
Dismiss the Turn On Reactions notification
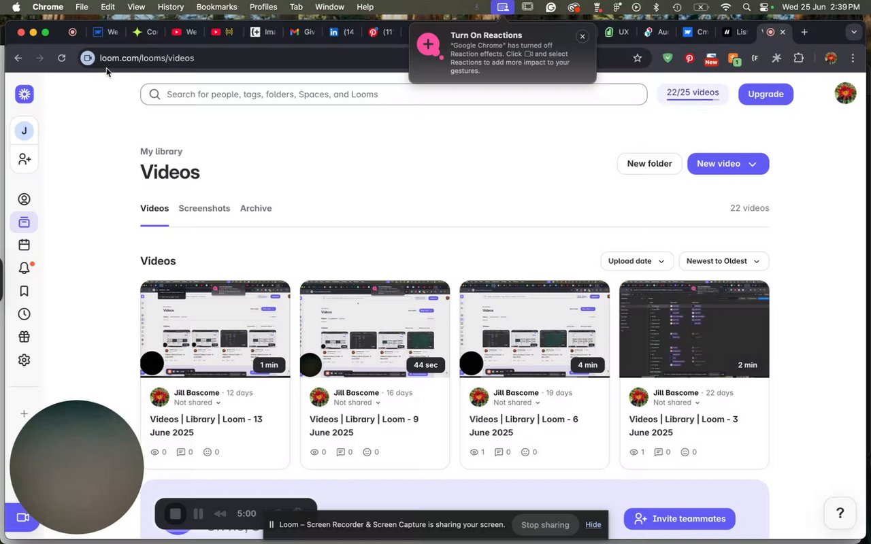582,36
